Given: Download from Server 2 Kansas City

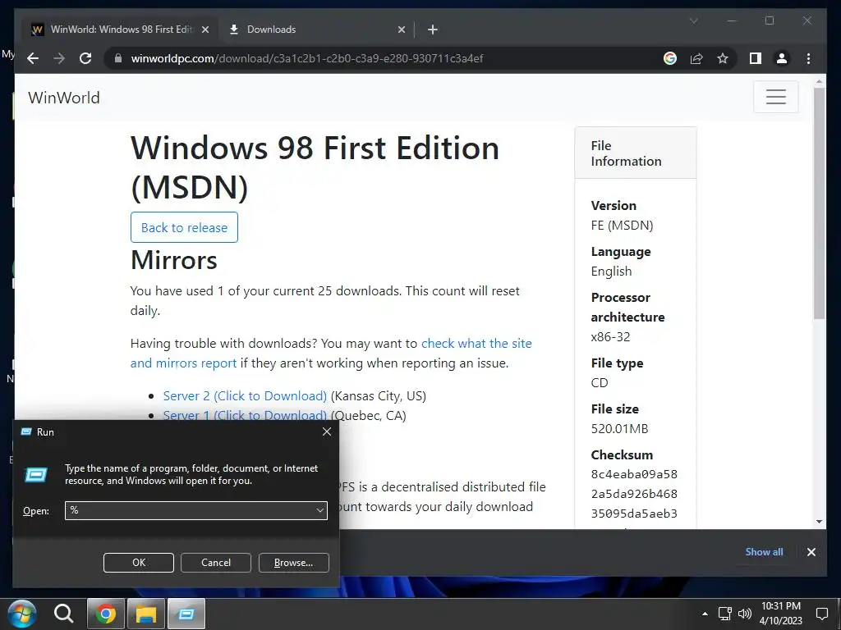Looking at the screenshot, I should (x=245, y=396).
